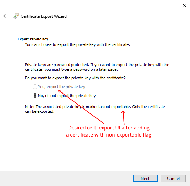Viewport: 190px width, 186px height.
Task: Cancel the certificate export wizard
Action: click(x=173, y=179)
